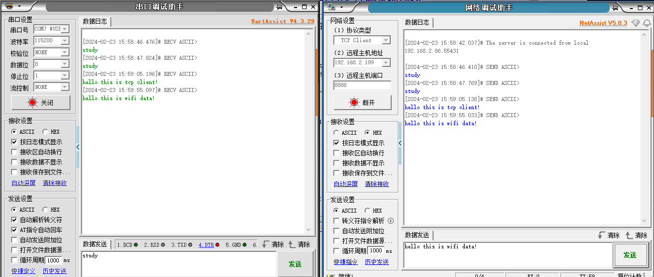Enable 转义符指令解析 in NetAssist

336,221
